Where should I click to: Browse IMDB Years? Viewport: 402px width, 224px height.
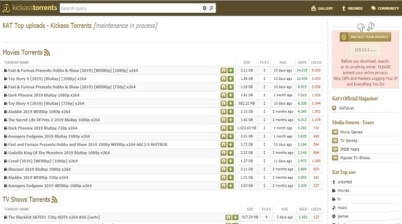pos(349,149)
